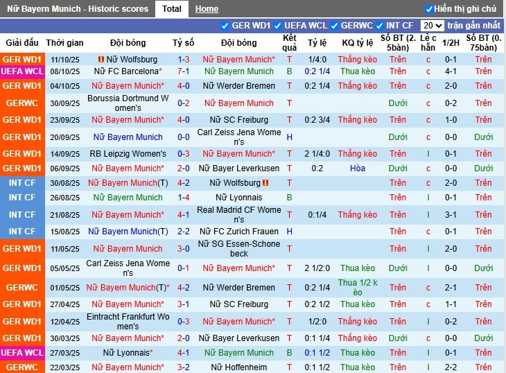This screenshot has width=506, height=373.
Task: Click the 1/2H column header
Action: 451,42
